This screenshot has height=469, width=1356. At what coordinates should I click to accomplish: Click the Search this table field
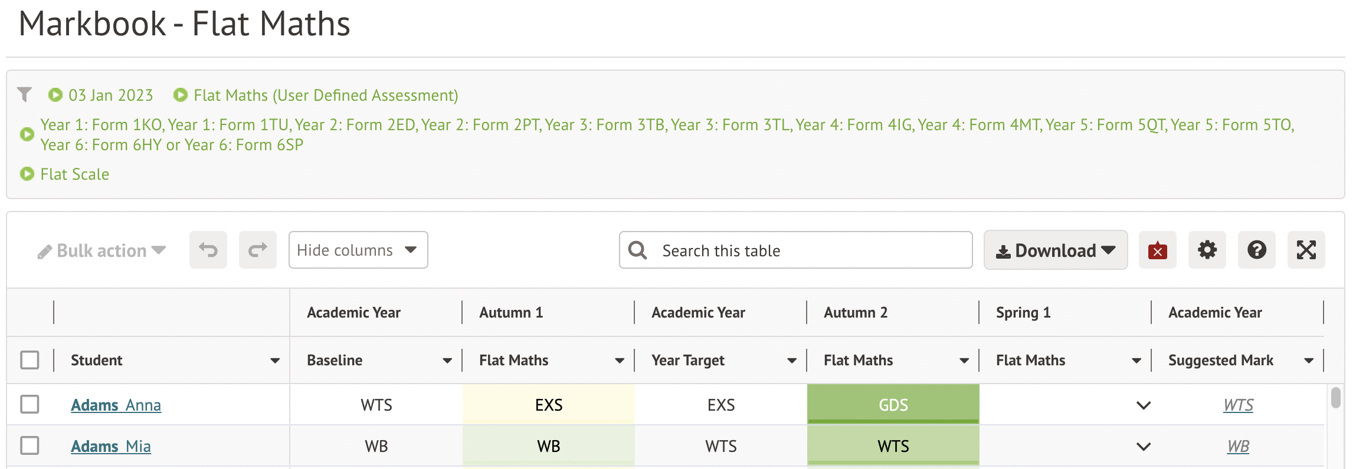pos(808,250)
